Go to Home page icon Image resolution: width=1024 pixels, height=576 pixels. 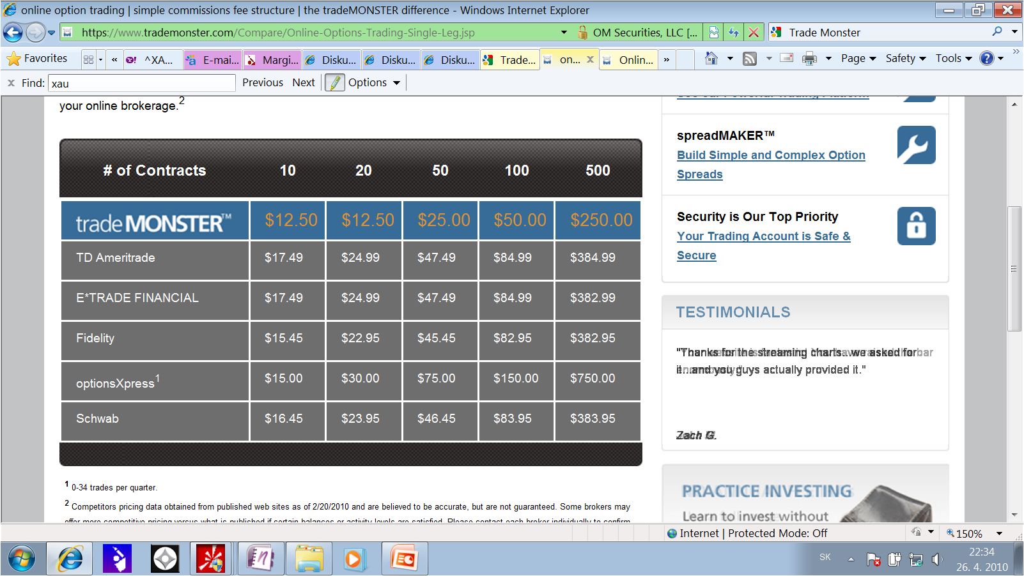tap(711, 59)
